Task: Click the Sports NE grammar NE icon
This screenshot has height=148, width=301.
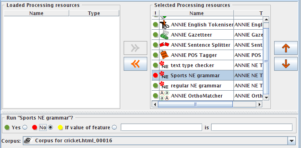Action: 164,75
